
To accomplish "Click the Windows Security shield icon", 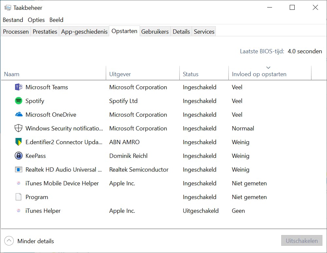I will 19,128.
